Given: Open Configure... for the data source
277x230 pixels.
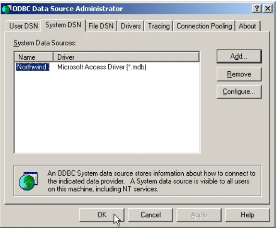Looking at the screenshot, I should pos(239,92).
